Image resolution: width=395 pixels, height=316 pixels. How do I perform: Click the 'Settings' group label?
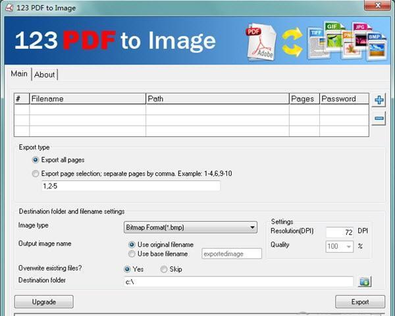(282, 221)
